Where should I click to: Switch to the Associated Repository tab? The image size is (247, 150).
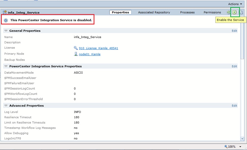[154, 12]
